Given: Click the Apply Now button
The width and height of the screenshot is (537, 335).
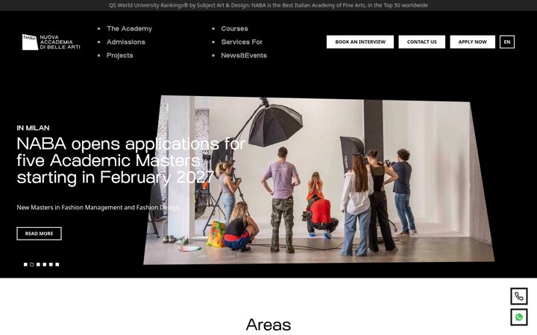Looking at the screenshot, I should pos(472,42).
